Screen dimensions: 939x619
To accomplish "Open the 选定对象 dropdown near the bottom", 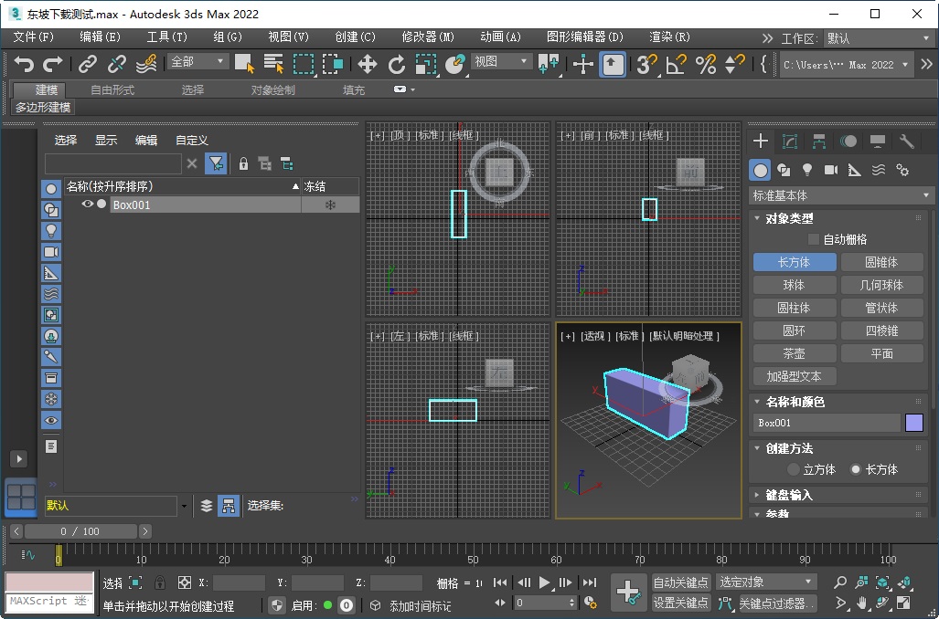I will 766,582.
